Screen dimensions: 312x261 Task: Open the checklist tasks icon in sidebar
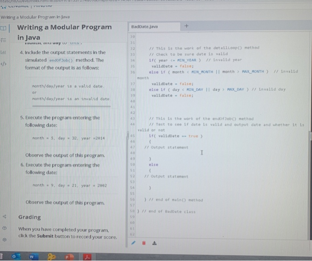[4, 40]
